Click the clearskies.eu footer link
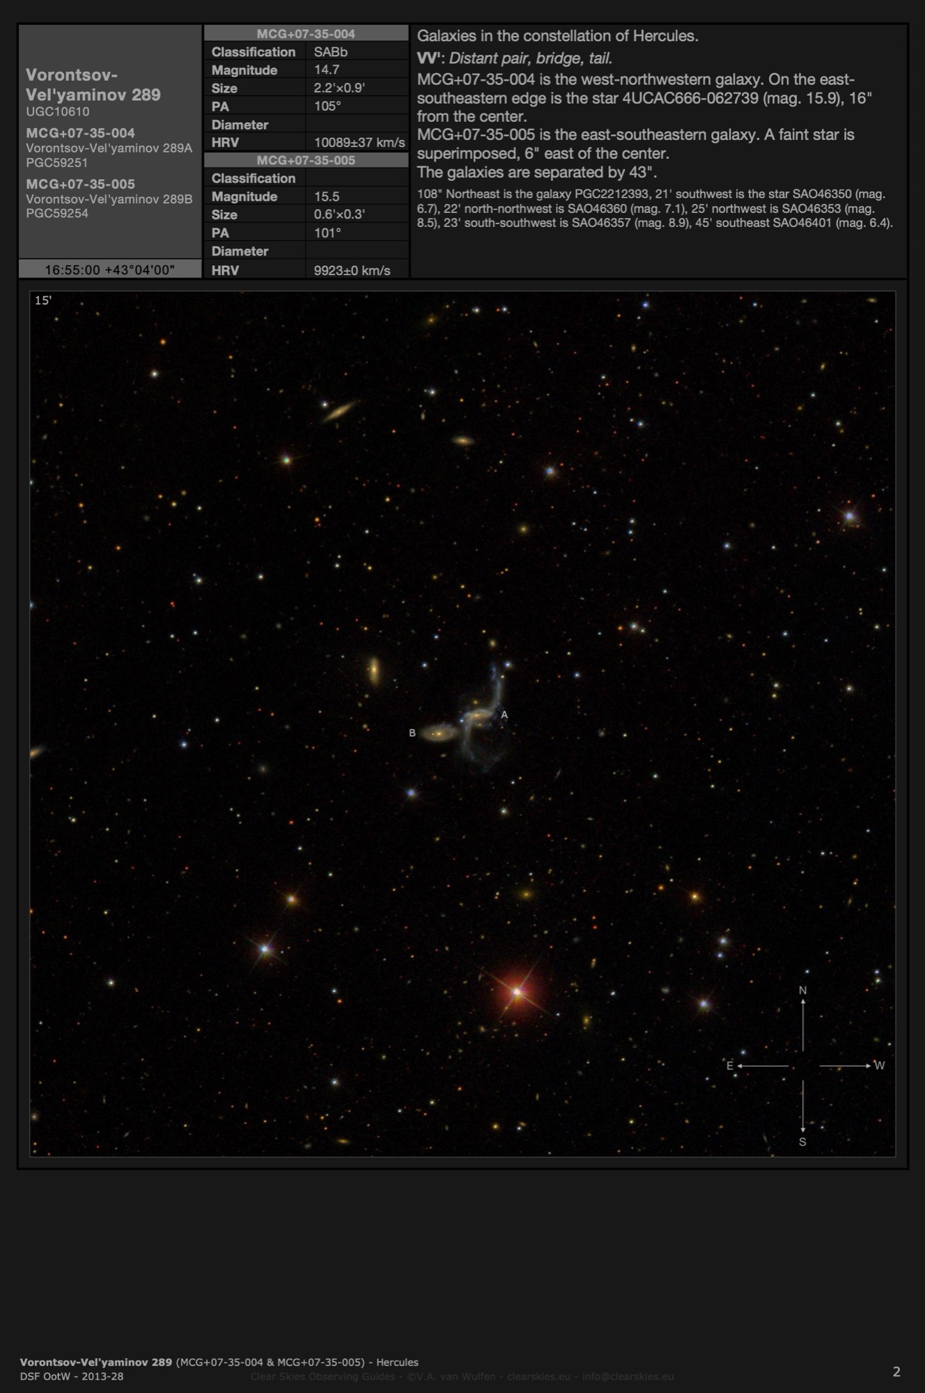 point(538,1376)
